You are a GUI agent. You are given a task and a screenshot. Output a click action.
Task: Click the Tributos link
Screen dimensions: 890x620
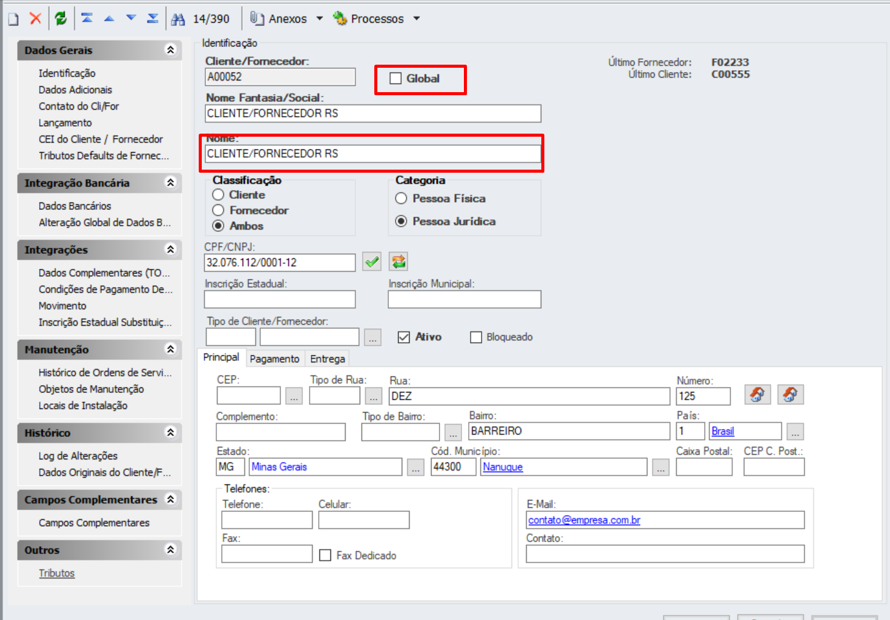pyautogui.click(x=57, y=574)
